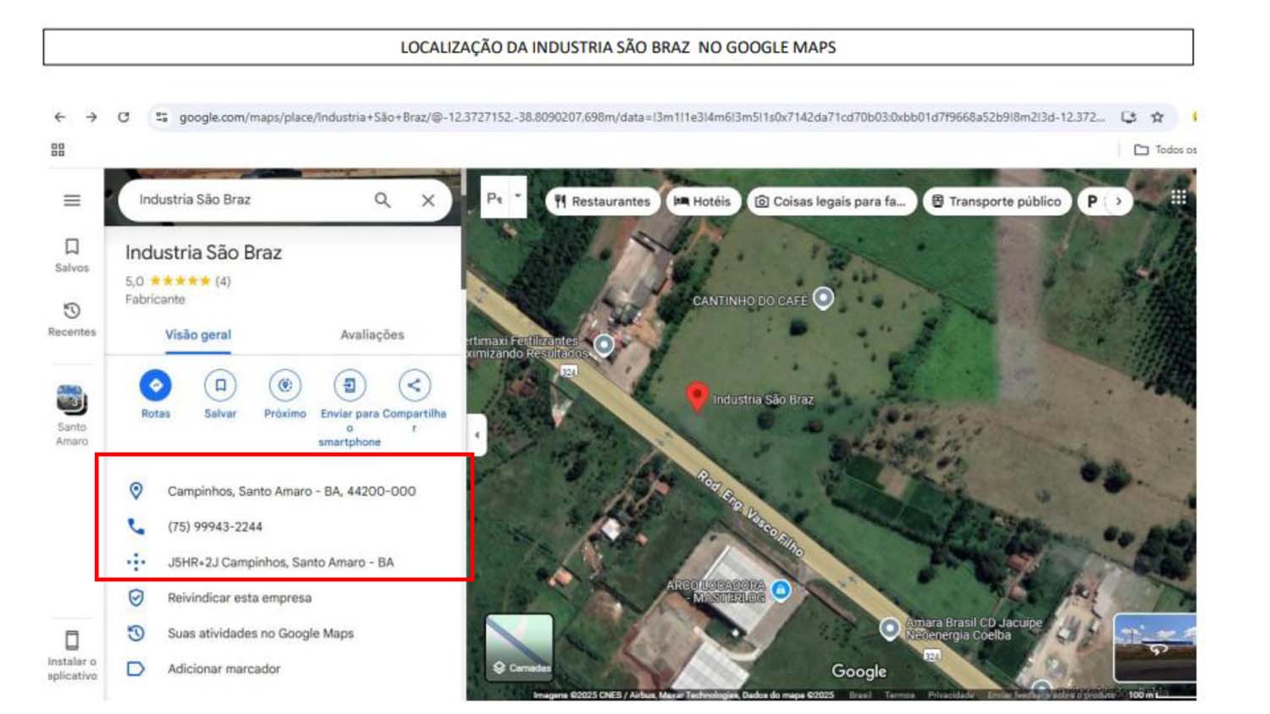Viewport: 1270px width, 714px height.
Task: Go back with the browser back arrow
Action: pyautogui.click(x=59, y=117)
